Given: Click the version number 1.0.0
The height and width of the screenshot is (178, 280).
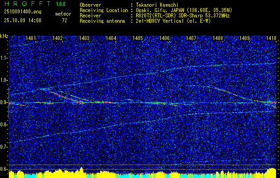Looking at the screenshot, I should [x=61, y=4].
